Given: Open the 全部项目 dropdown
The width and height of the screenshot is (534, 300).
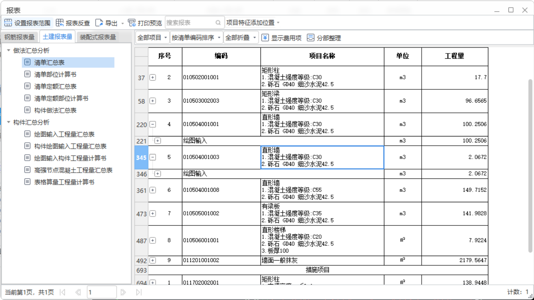Looking at the screenshot, I should (x=152, y=37).
